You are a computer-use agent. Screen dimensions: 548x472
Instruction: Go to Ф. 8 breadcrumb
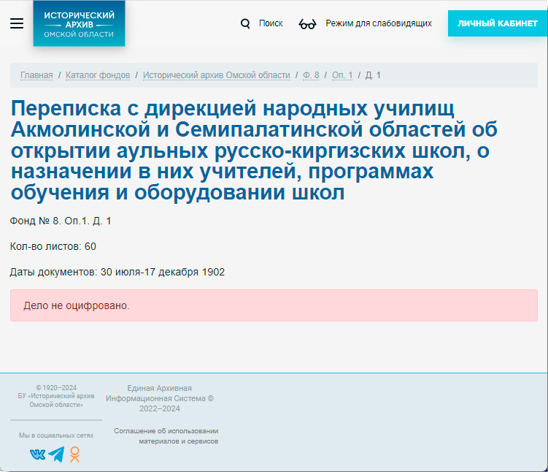pos(311,75)
